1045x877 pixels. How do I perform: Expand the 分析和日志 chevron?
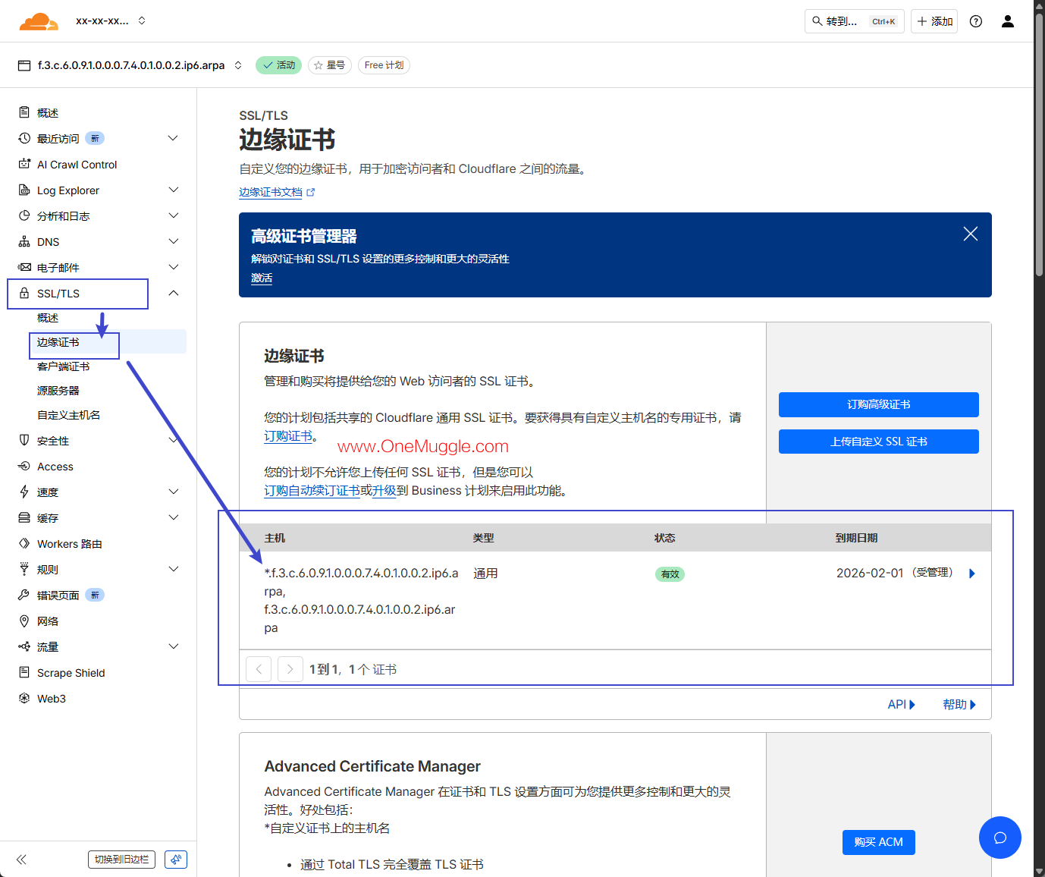[173, 215]
